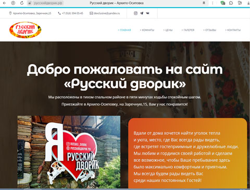Call the number +7 (918) 394-55-45

pyautogui.click(x=72, y=13)
